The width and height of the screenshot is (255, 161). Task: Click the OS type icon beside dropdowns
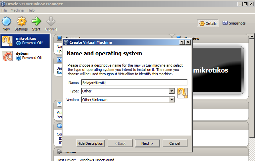click(x=182, y=93)
